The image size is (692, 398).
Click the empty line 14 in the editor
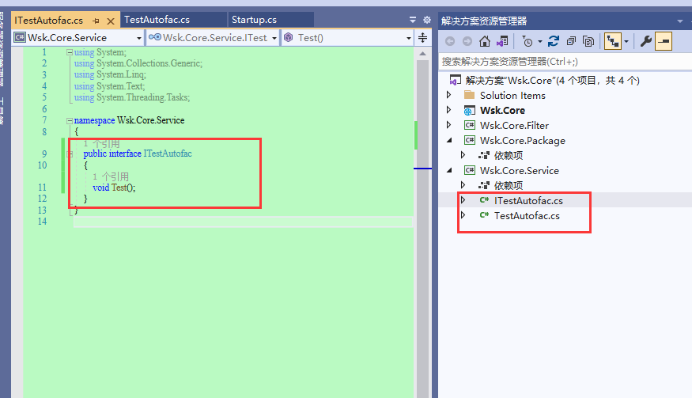(243, 222)
